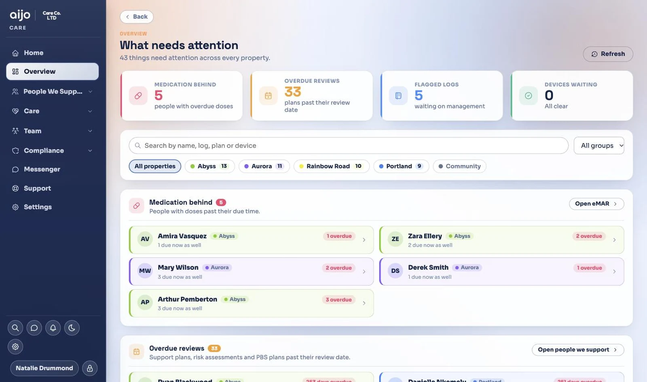Click the search by name input field
This screenshot has width=647, height=382.
pyautogui.click(x=349, y=146)
